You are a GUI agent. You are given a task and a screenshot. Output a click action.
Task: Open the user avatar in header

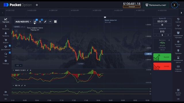175,5
